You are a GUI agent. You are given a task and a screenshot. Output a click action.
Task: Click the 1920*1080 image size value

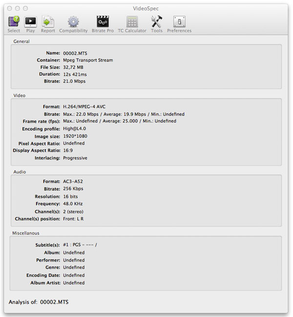pyautogui.click(x=75, y=136)
